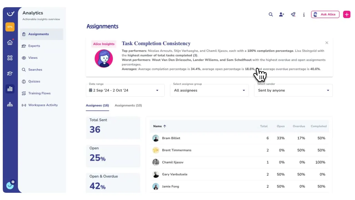Sort the table by Name column
This screenshot has width=355, height=200.
pyautogui.click(x=160, y=126)
